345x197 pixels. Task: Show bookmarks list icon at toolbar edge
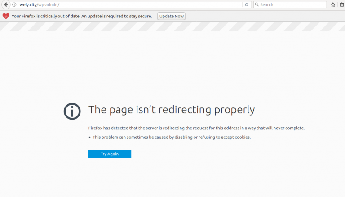point(342,4)
